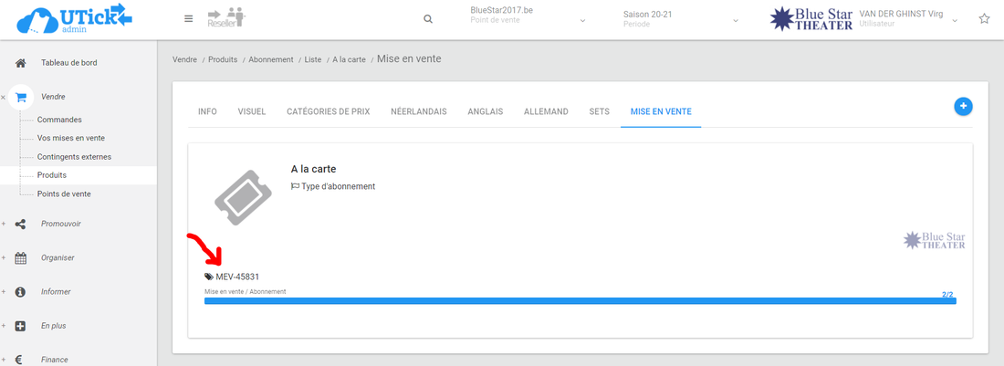Image resolution: width=1004 pixels, height=366 pixels.
Task: Collapse the Vendre menu section
Action: pos(4,97)
